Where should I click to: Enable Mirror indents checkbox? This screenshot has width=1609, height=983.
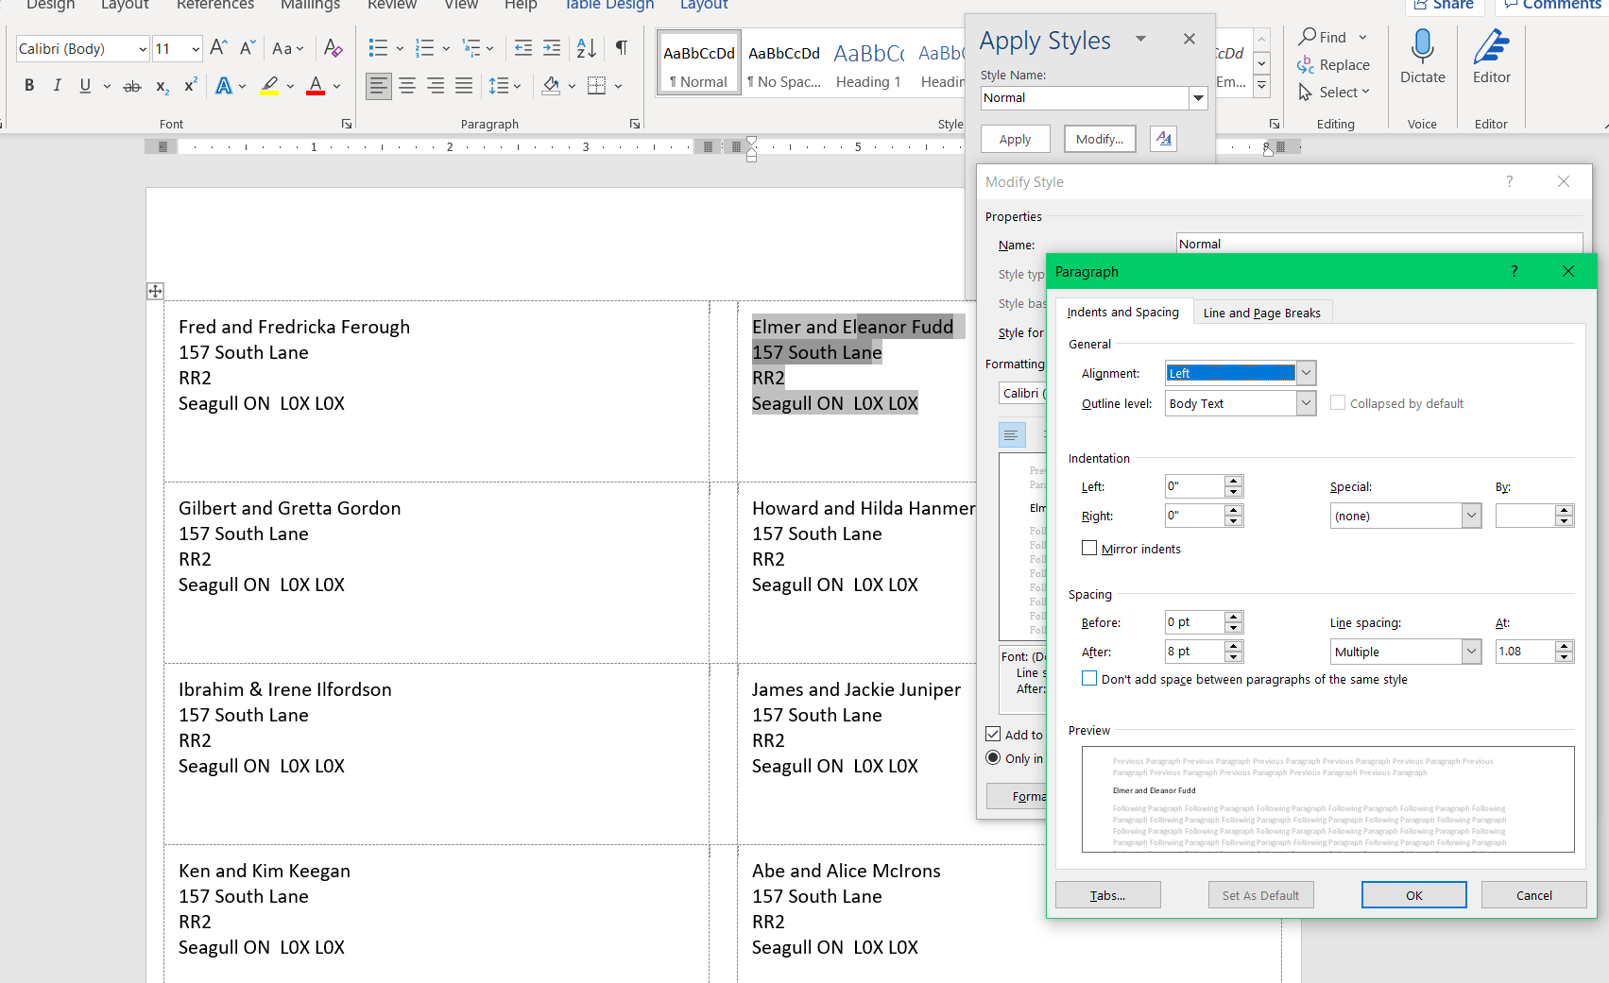(1089, 549)
